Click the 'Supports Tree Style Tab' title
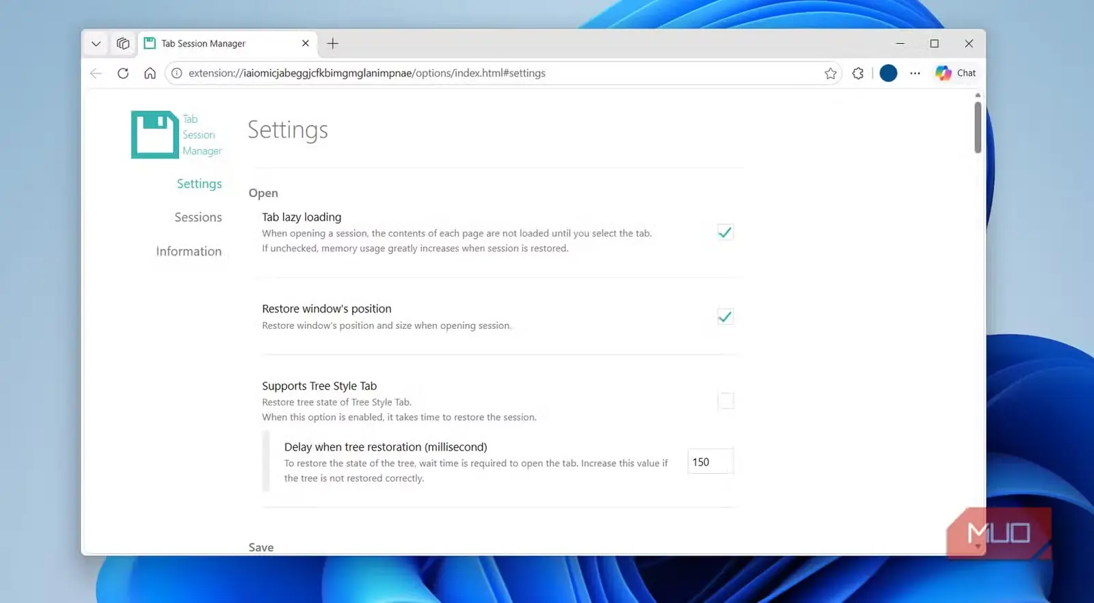1094x603 pixels. click(319, 386)
